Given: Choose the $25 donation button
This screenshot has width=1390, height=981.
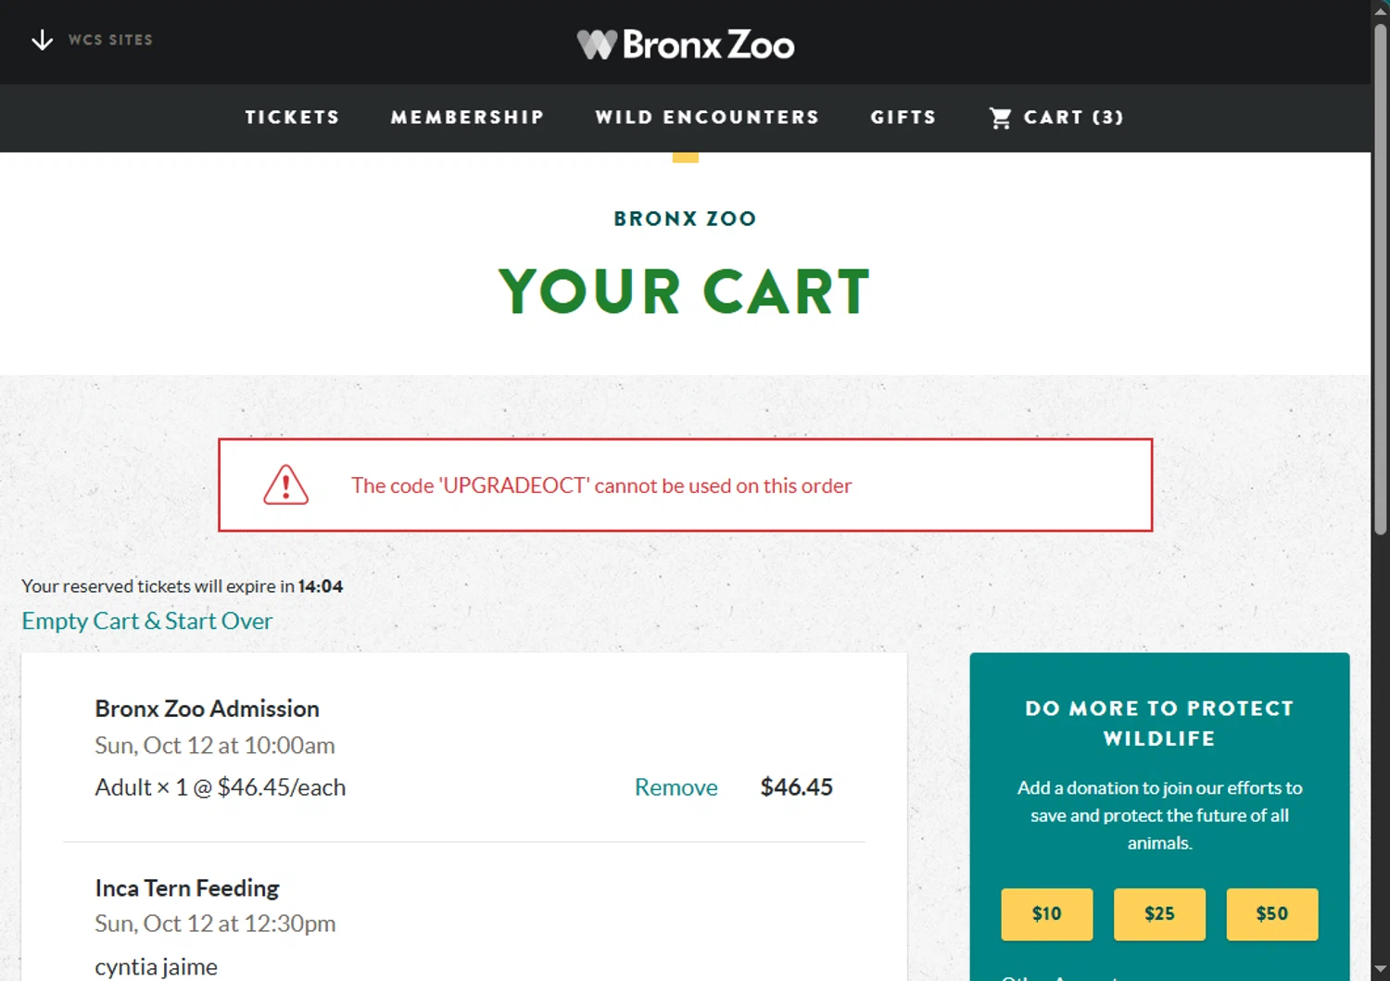Looking at the screenshot, I should coord(1159,913).
